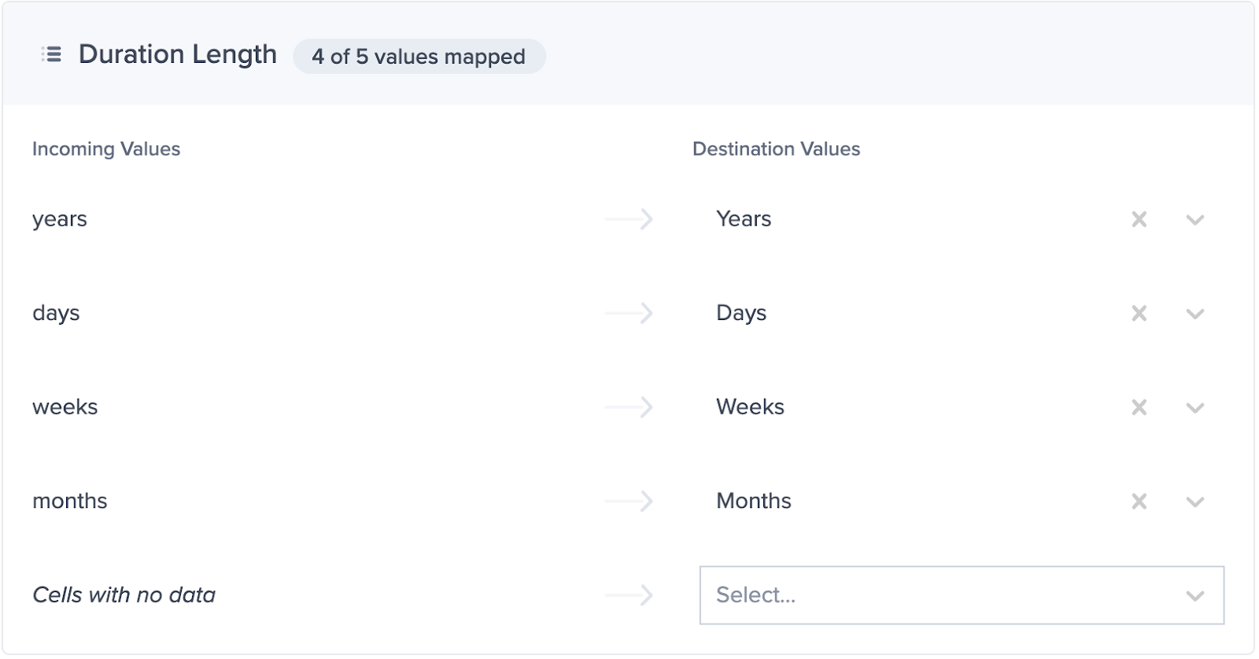Expand the Months destination dropdown
Viewport: 1259px width, 659px height.
(1194, 501)
